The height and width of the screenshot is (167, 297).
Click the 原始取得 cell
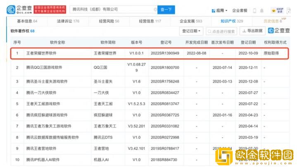pyautogui.click(x=271, y=53)
